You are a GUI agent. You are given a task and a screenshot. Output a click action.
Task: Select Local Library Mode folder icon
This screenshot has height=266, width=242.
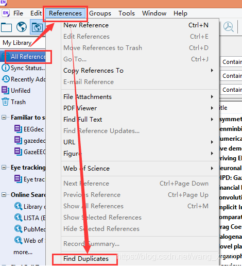click(x=7, y=27)
